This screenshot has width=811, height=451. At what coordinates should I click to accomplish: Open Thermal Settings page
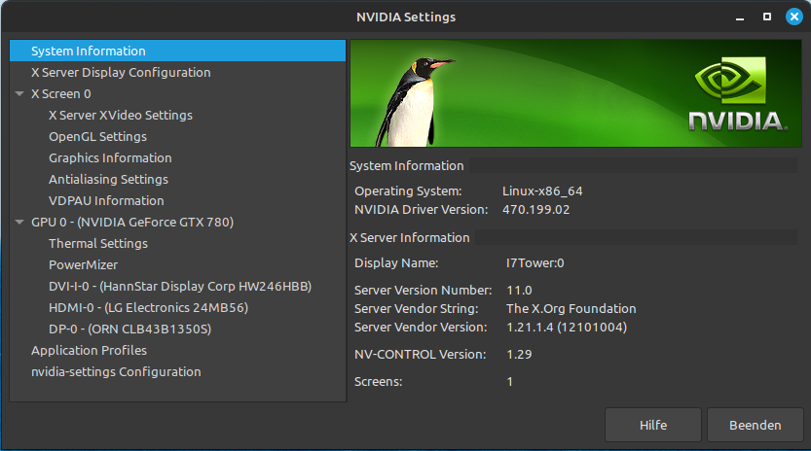tap(98, 243)
